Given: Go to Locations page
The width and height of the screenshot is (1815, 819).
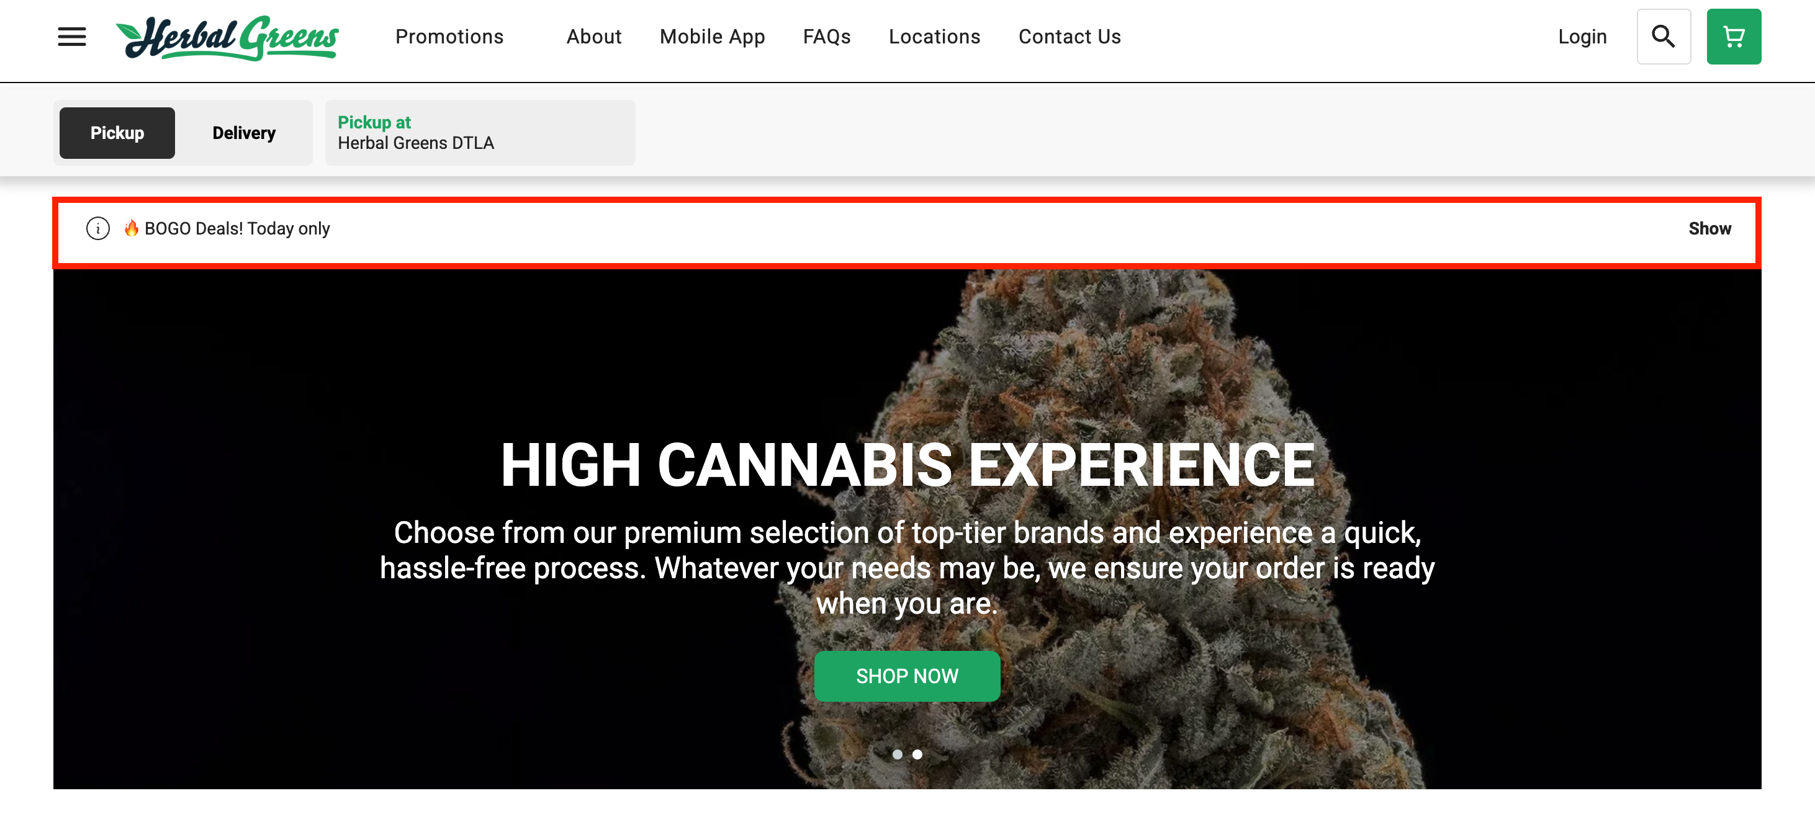Looking at the screenshot, I should 934,37.
